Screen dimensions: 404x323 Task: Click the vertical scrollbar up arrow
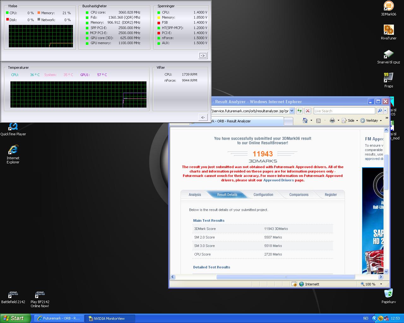pyautogui.click(x=386, y=130)
